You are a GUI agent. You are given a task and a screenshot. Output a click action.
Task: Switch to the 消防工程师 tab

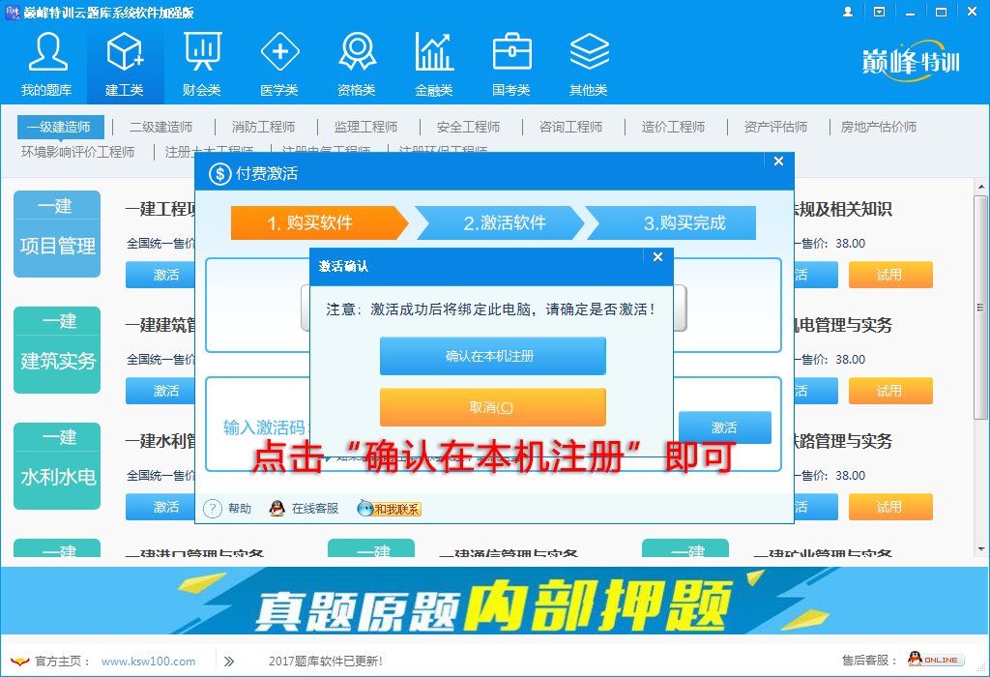click(264, 126)
